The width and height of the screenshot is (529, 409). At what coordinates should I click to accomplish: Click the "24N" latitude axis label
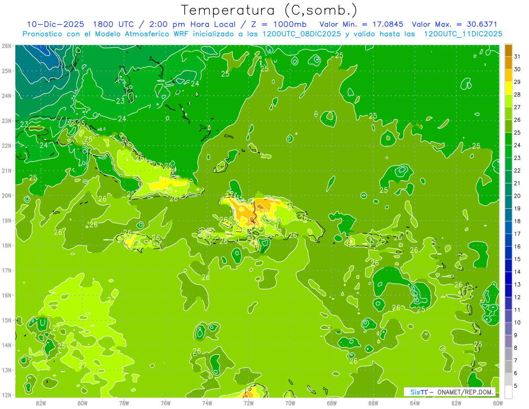(7, 96)
